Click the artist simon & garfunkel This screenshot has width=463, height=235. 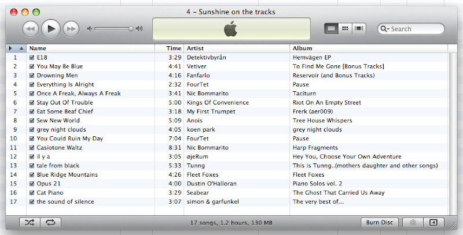(x=212, y=202)
